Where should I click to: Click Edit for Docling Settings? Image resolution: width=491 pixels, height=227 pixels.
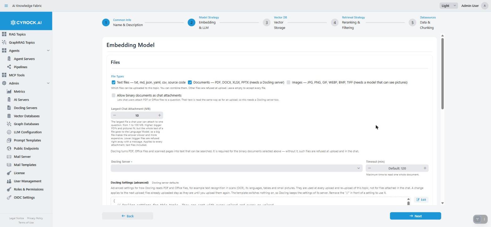tap(421, 200)
